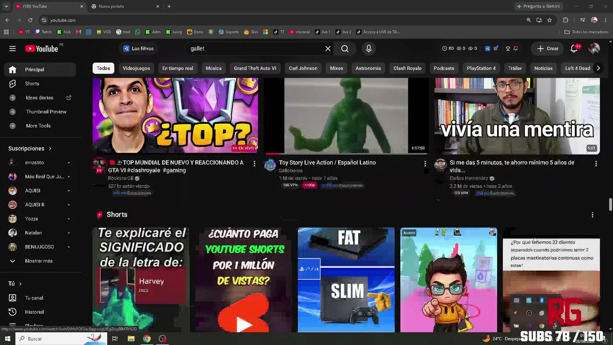Image resolution: width=613 pixels, height=345 pixels.
Task: Open a new browser tab
Action: 169,6
